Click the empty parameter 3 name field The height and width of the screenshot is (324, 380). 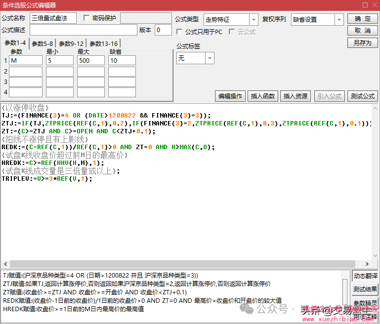(x=26, y=82)
